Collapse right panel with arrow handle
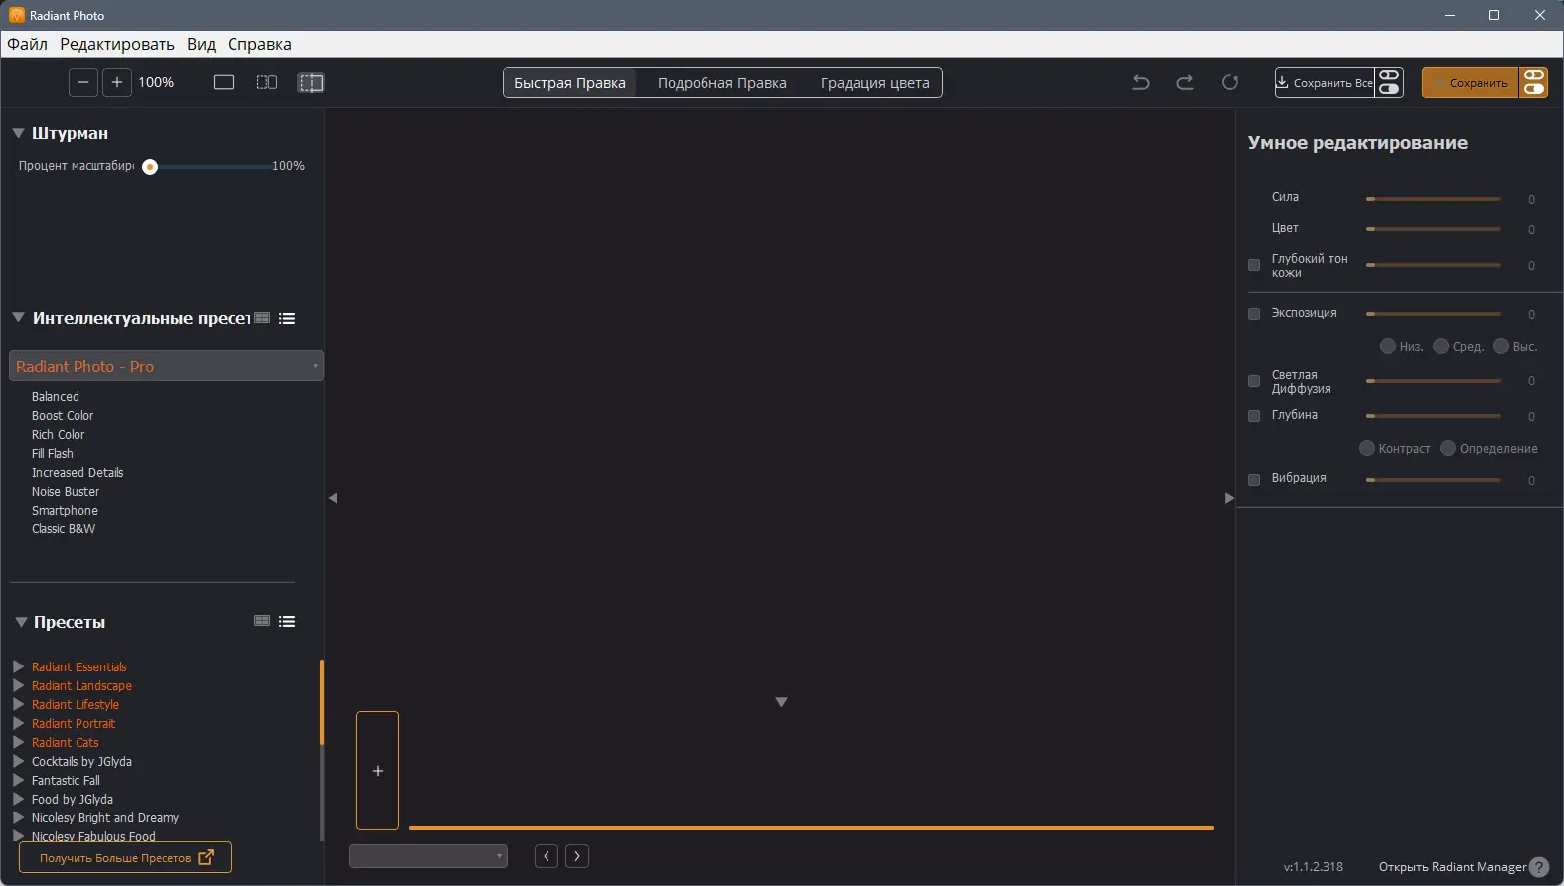 coord(1229,498)
